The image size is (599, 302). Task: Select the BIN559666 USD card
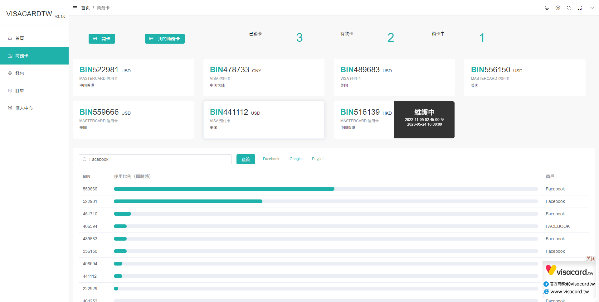click(x=133, y=120)
